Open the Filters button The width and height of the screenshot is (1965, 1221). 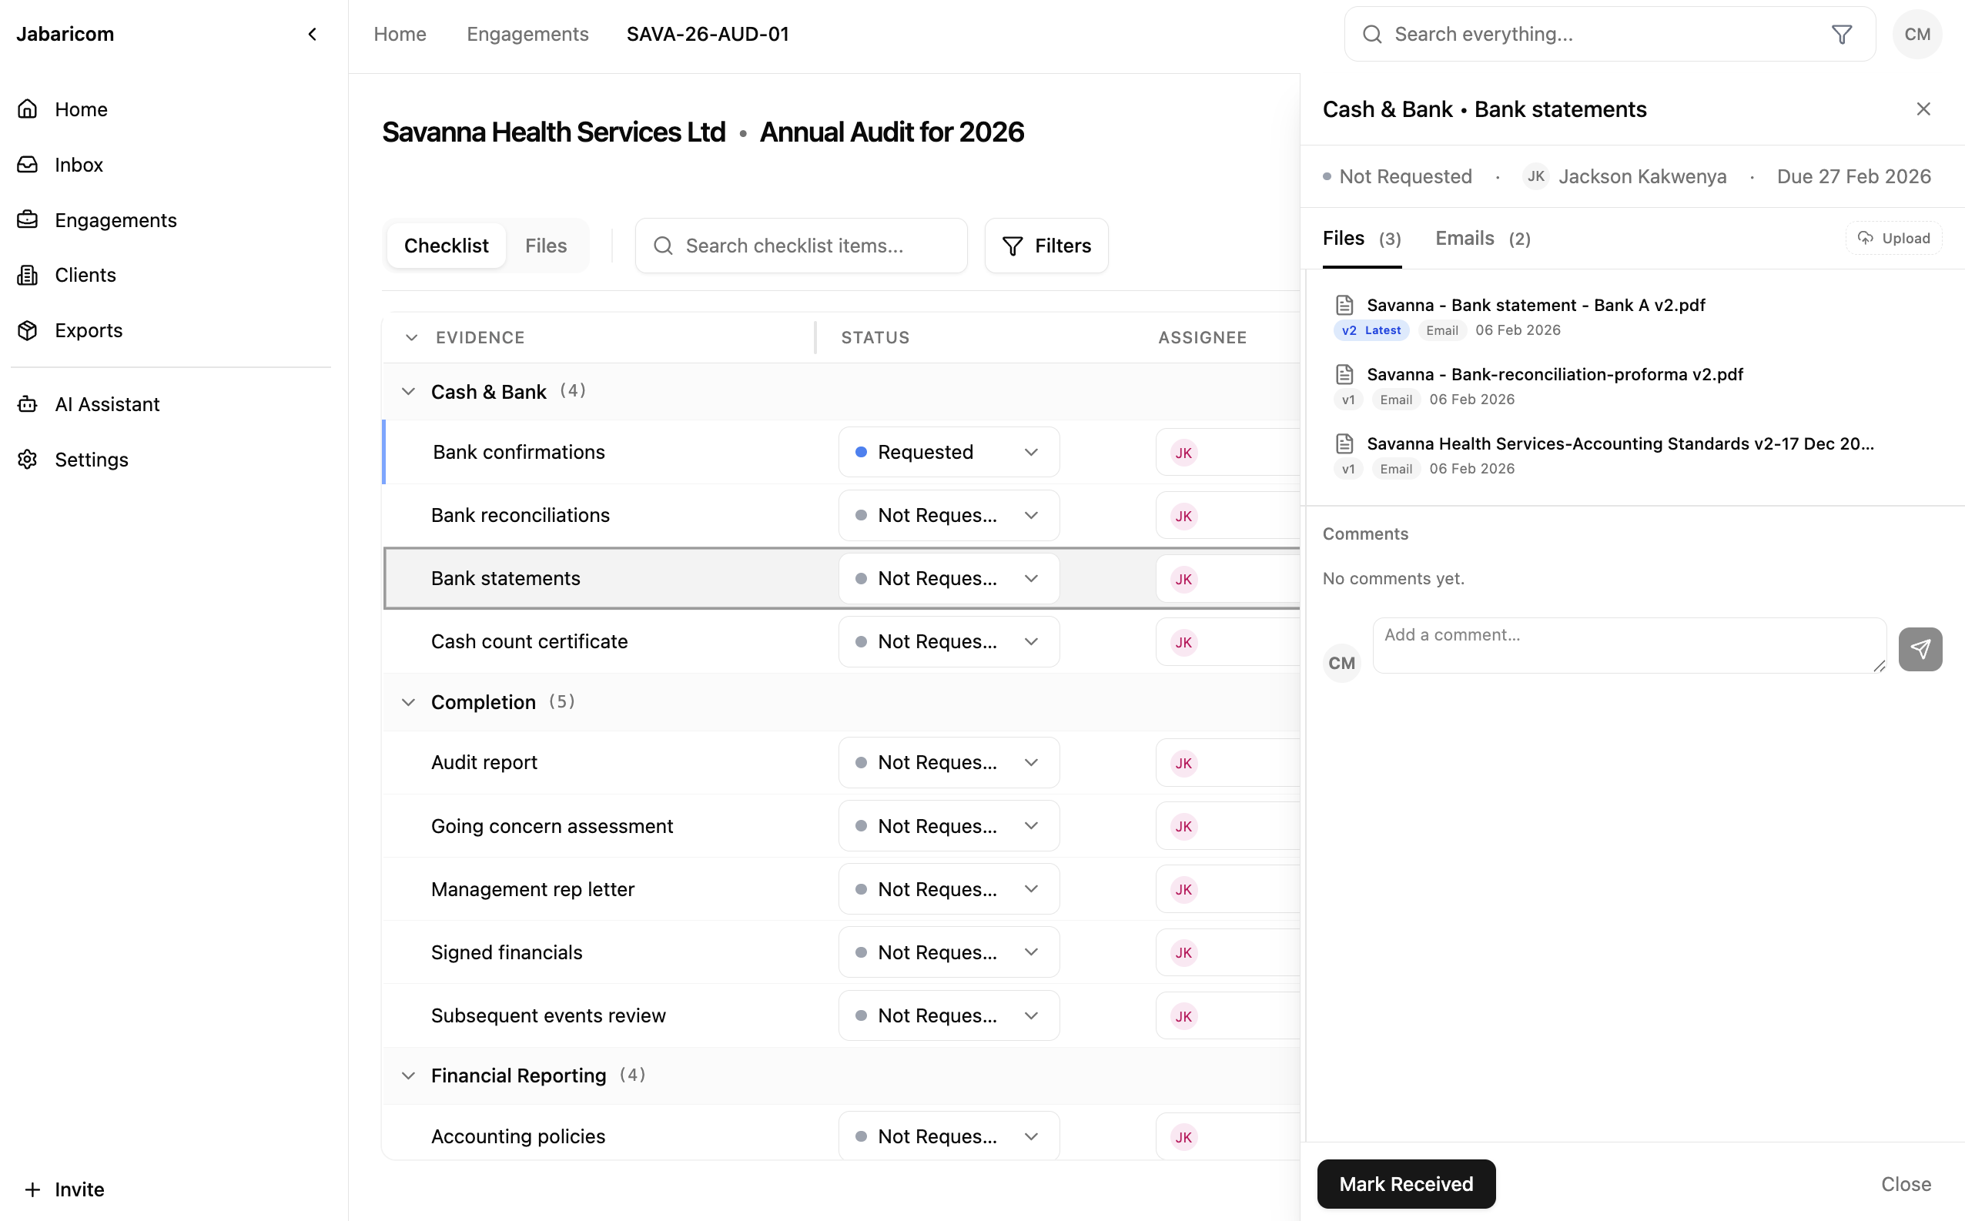(1046, 246)
